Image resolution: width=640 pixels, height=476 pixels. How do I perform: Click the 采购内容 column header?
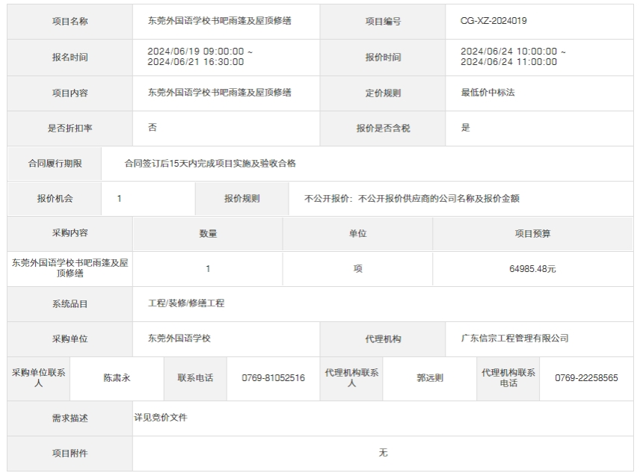(70, 233)
